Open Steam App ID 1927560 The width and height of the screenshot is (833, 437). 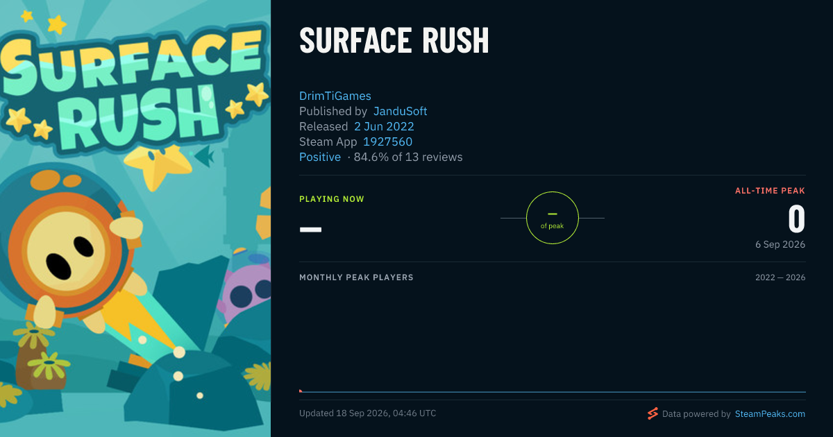(x=388, y=142)
